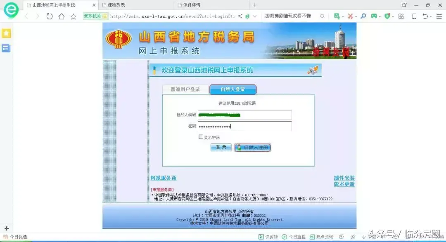Viewport: 446px width, 242px height.
Task: Click the 360 browser logo icon
Action: tap(11, 10)
